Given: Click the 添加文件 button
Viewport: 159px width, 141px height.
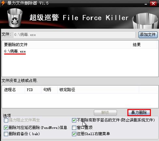Looking at the screenshot, I should click(148, 35).
